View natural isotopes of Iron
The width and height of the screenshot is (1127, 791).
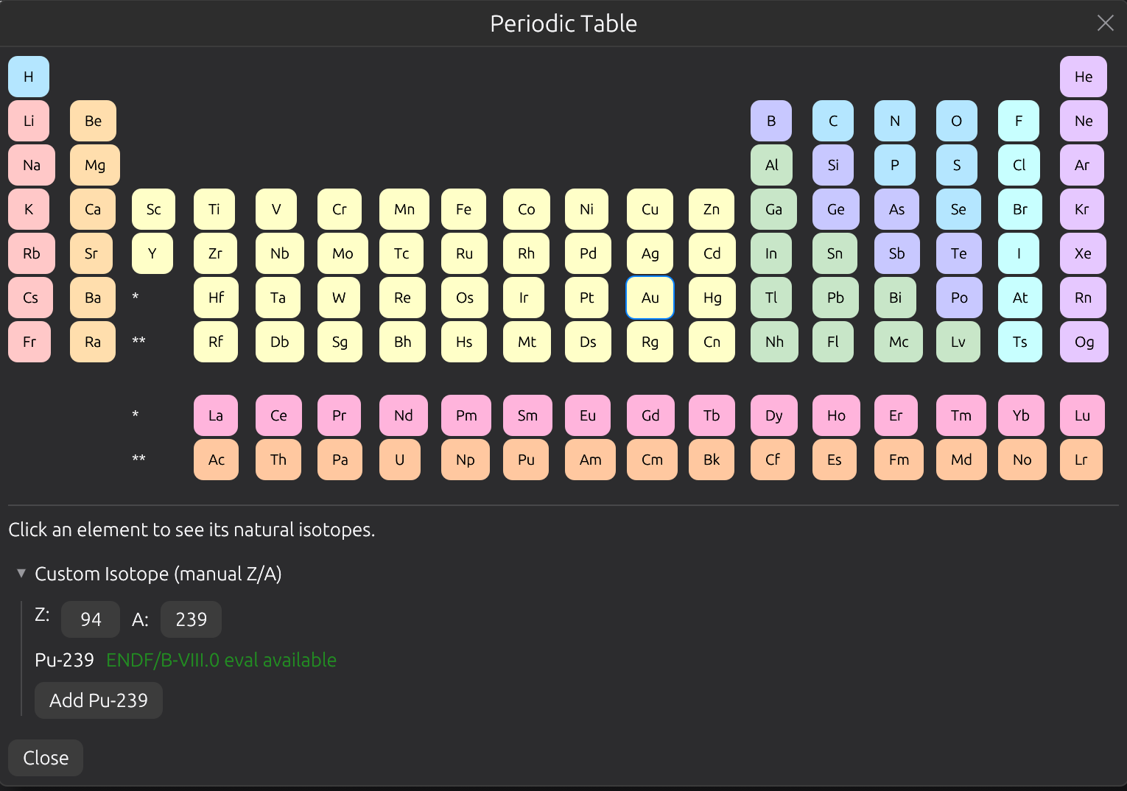click(463, 208)
